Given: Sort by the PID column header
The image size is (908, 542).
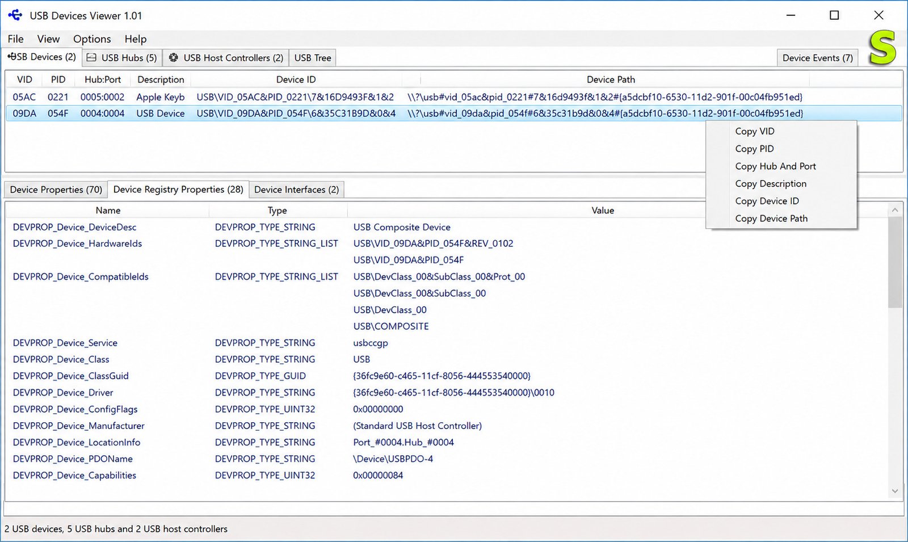Looking at the screenshot, I should pyautogui.click(x=58, y=79).
